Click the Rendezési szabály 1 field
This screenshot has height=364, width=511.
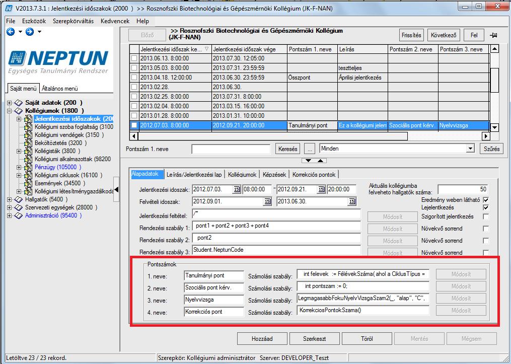point(277,226)
